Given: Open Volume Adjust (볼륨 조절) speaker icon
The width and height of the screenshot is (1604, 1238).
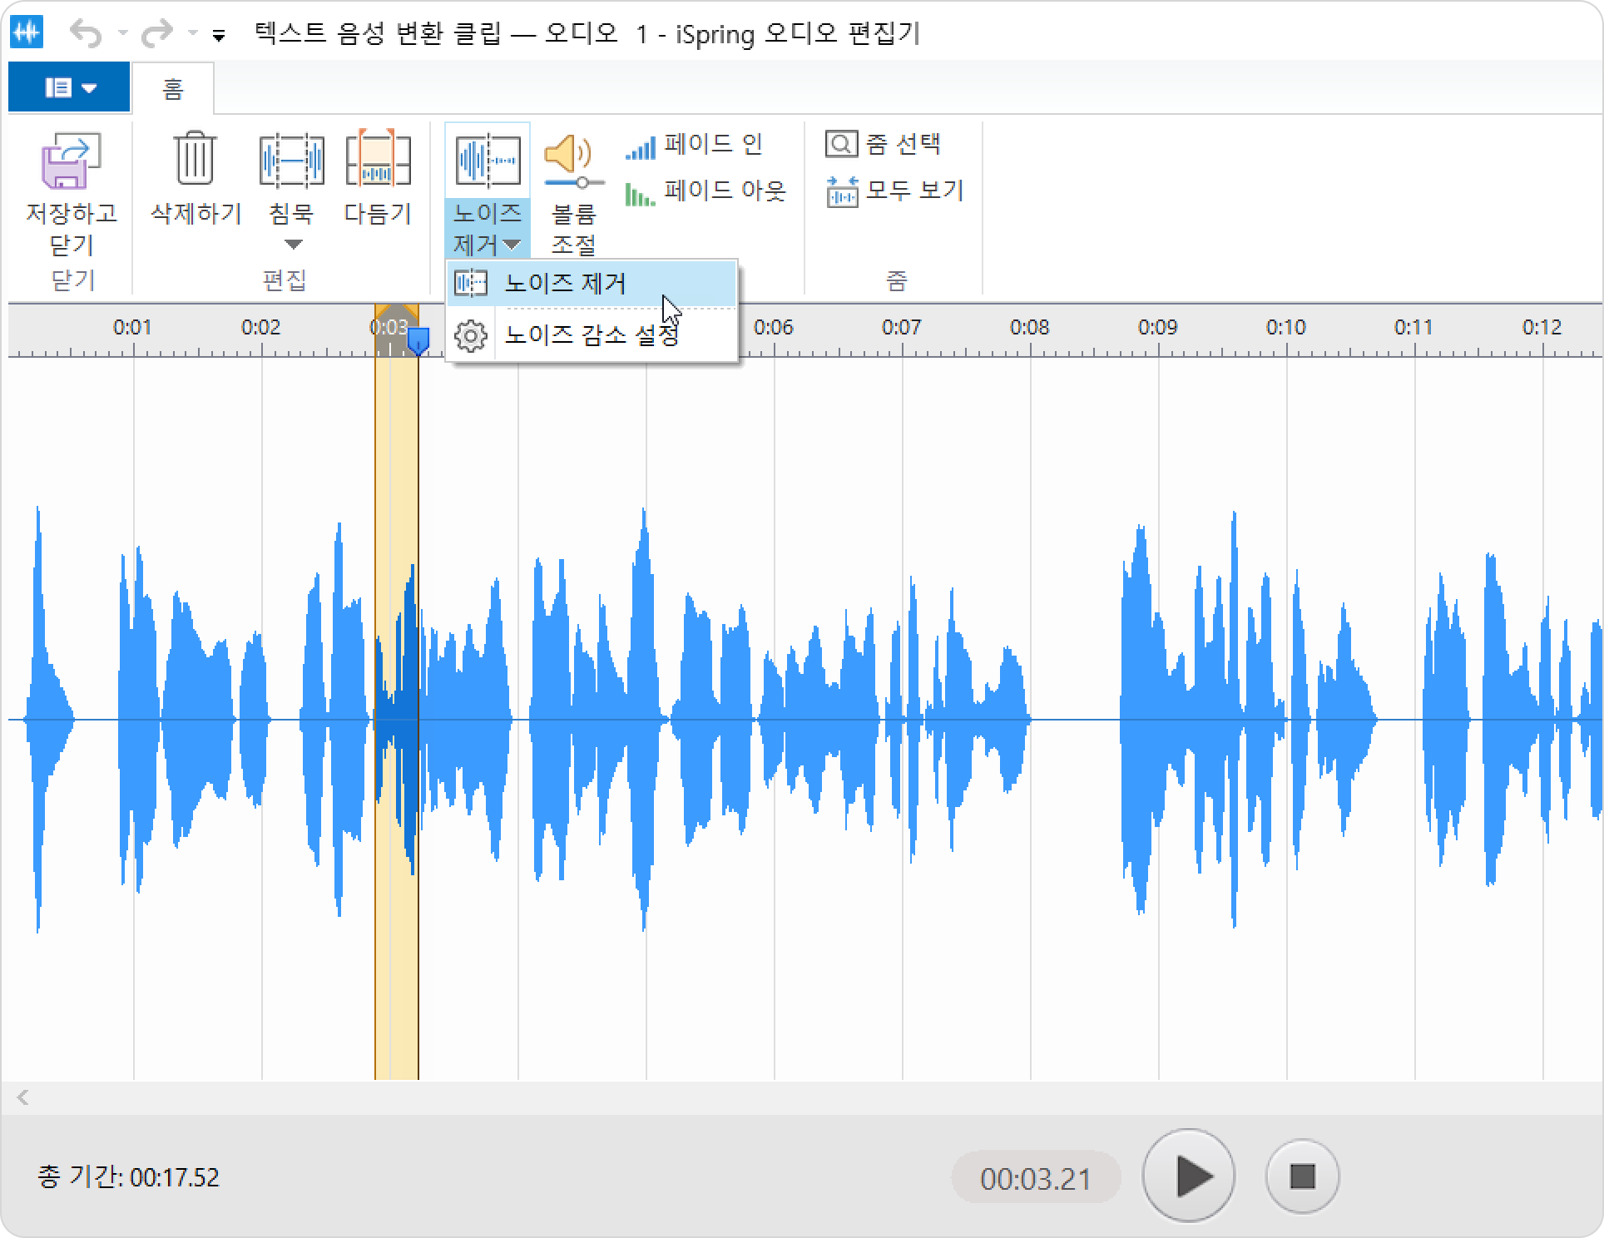Looking at the screenshot, I should pyautogui.click(x=573, y=161).
